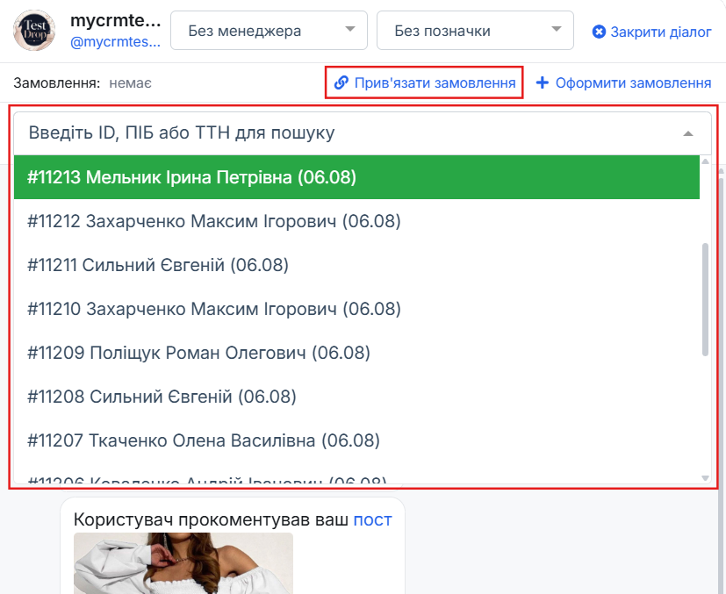Open the @mycrmtes... profile handle link
Image resolution: width=726 pixels, height=594 pixels.
115,41
